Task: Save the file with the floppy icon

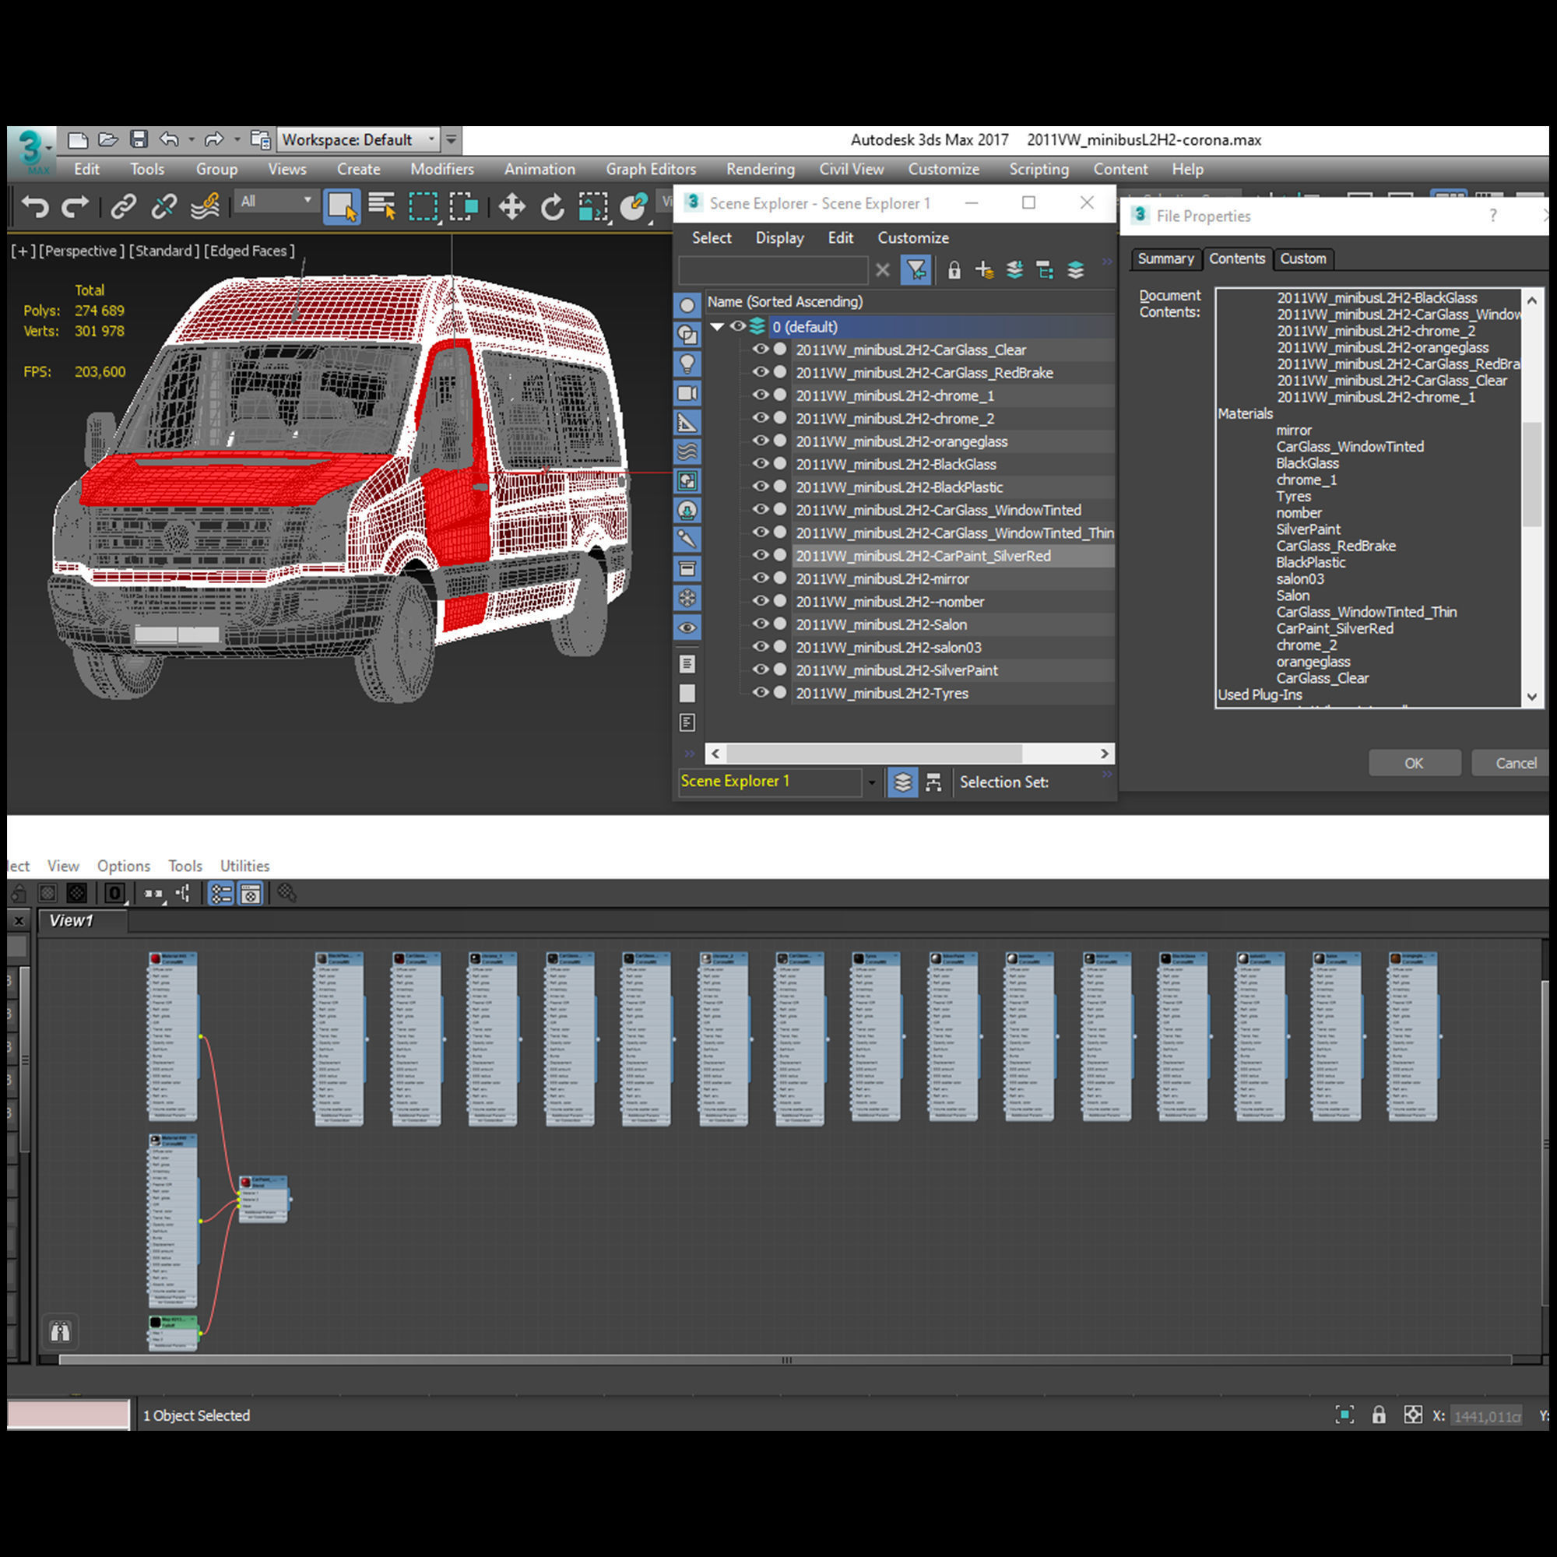Action: (x=139, y=139)
